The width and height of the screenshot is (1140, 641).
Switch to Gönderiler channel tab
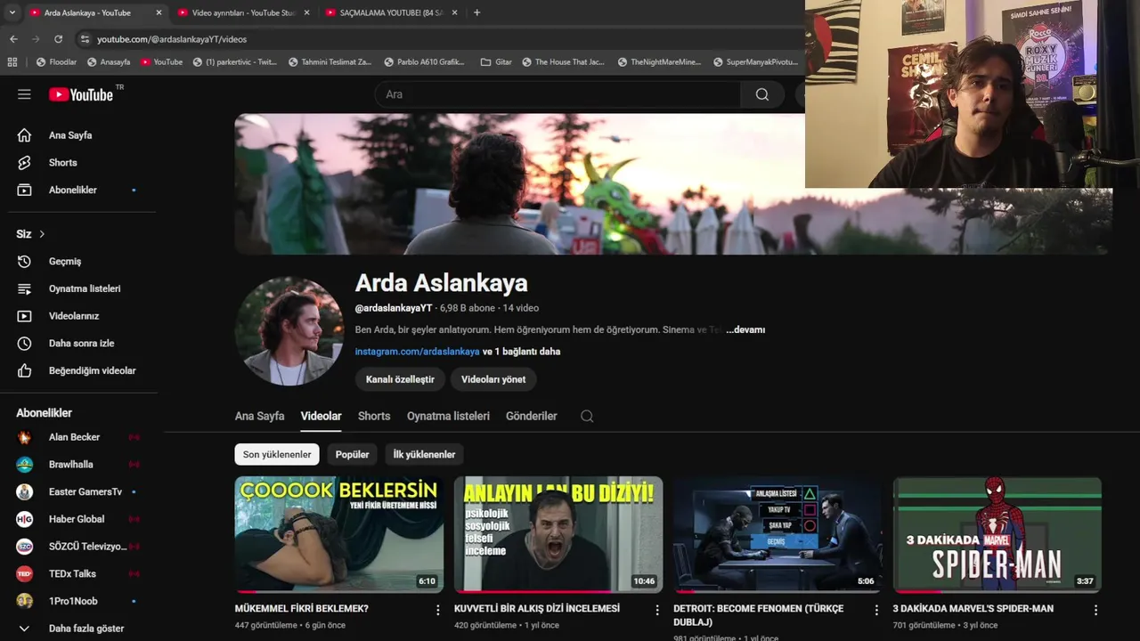point(531,416)
